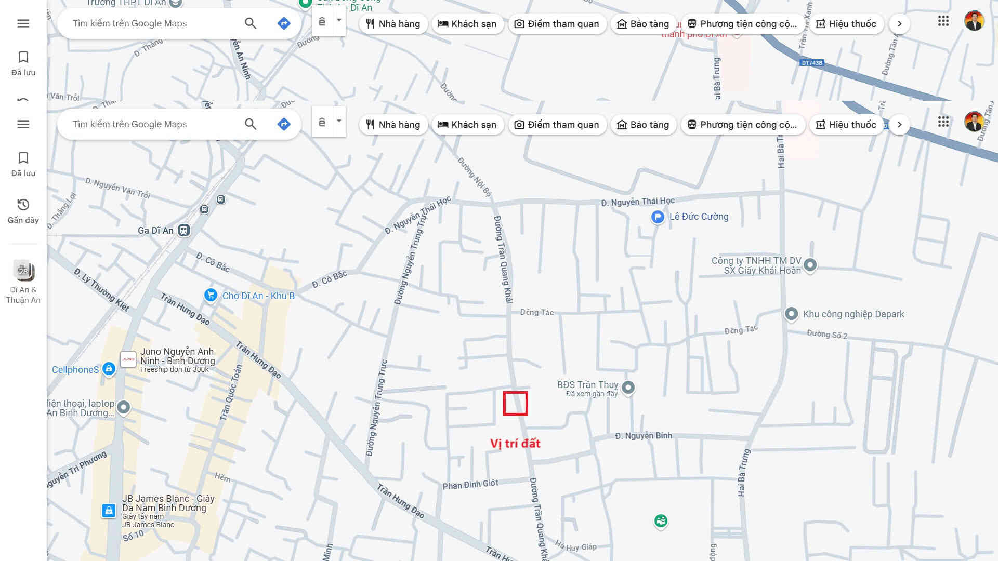Click the lower Khách sạn chip button

pyautogui.click(x=467, y=125)
